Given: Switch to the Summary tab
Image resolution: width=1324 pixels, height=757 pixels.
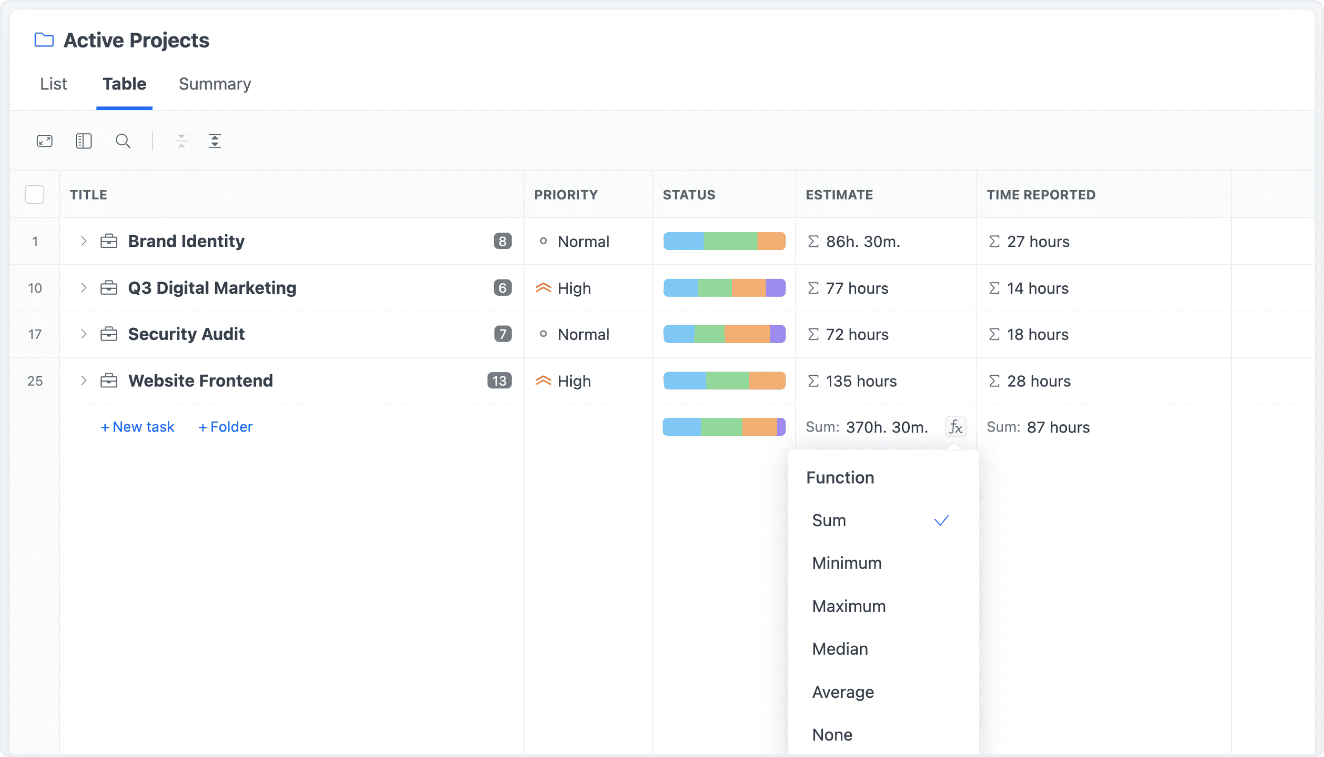Looking at the screenshot, I should click(x=214, y=84).
